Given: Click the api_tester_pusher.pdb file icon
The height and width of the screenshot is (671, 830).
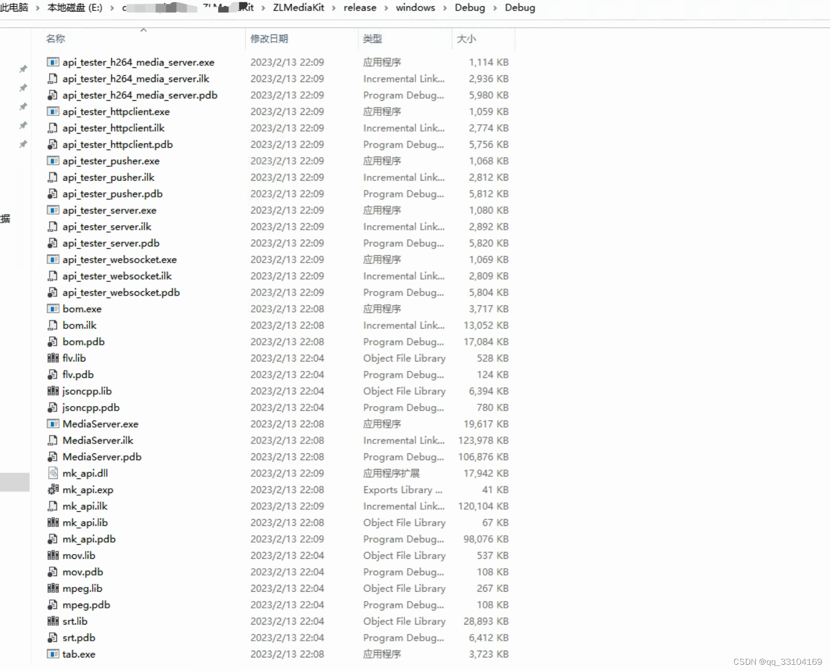Looking at the screenshot, I should (53, 194).
